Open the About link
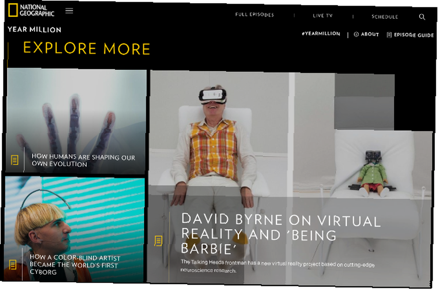 (x=370, y=34)
